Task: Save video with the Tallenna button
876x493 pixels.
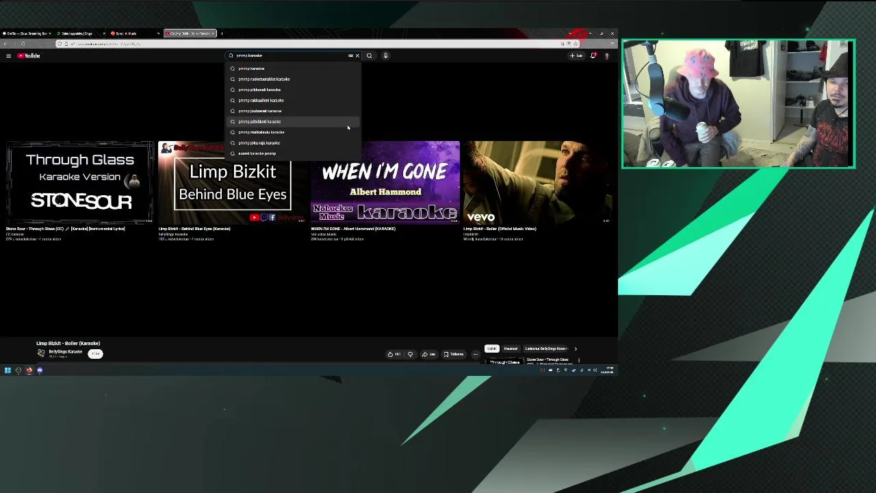Action: coord(454,354)
